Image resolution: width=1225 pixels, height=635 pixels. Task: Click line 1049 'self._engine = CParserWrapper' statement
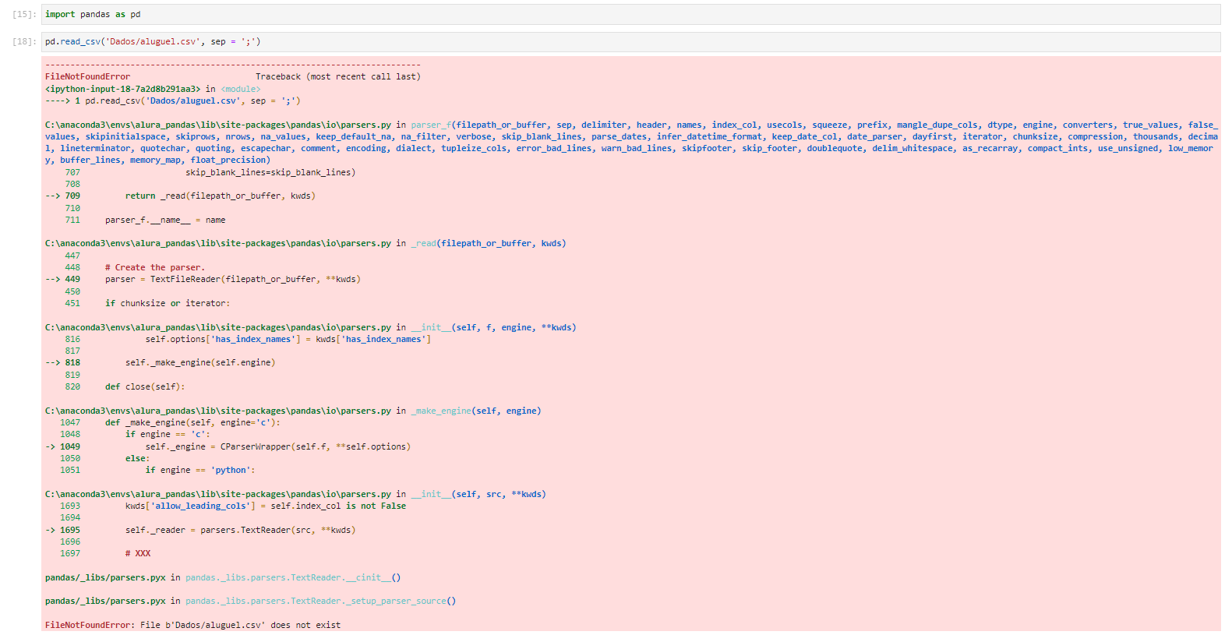tap(278, 446)
